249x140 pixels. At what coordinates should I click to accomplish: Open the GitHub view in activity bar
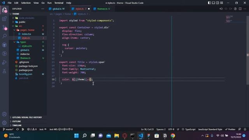pyautogui.click(x=4, y=45)
